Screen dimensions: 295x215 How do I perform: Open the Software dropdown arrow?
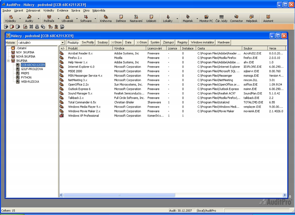[x=95, y=19]
